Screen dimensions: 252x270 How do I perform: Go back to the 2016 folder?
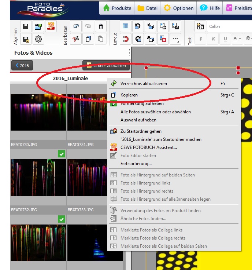pos(22,66)
